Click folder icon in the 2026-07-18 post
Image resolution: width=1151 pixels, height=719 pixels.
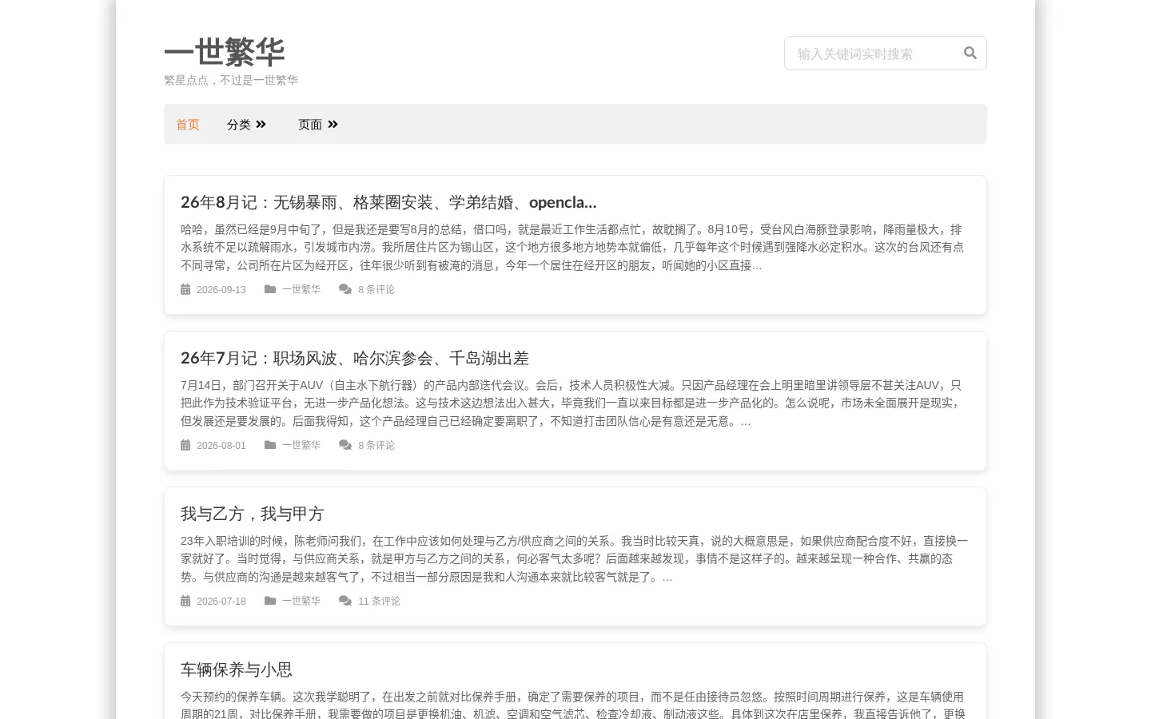(270, 601)
